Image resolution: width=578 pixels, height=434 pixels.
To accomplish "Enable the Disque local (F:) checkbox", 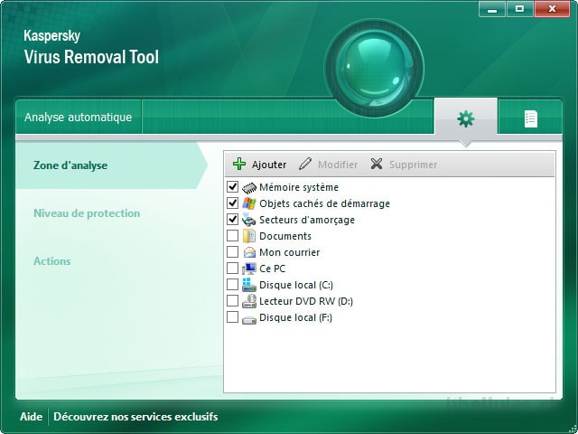I will point(232,316).
